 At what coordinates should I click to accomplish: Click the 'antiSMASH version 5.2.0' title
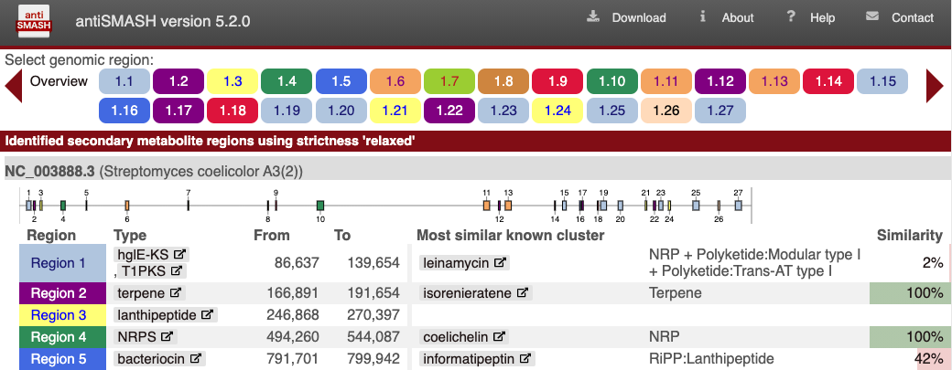point(163,21)
